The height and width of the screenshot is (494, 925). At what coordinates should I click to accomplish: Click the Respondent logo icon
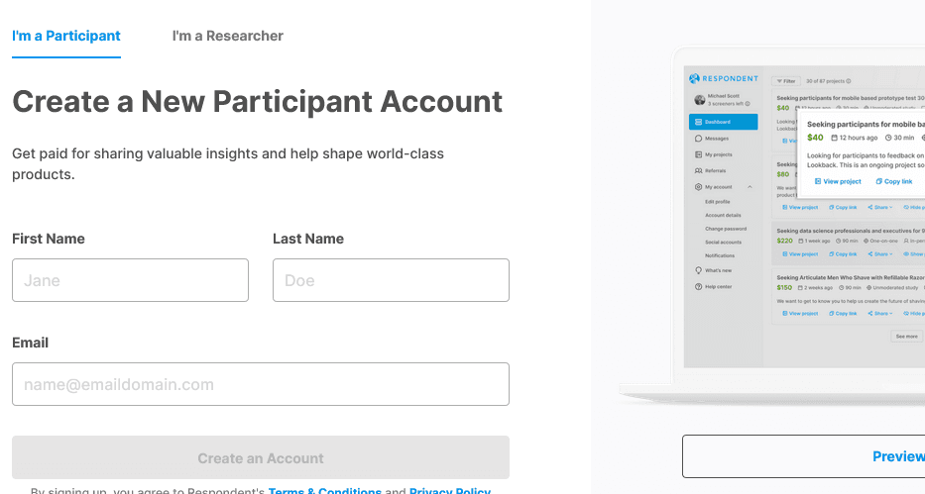click(694, 78)
